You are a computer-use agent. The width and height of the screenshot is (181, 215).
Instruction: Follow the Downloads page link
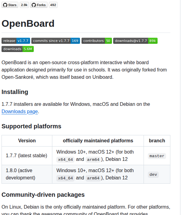click(19, 112)
